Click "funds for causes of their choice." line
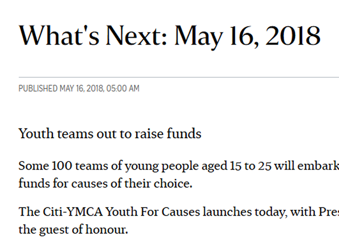This screenshot has width=339, height=252. click(x=105, y=183)
